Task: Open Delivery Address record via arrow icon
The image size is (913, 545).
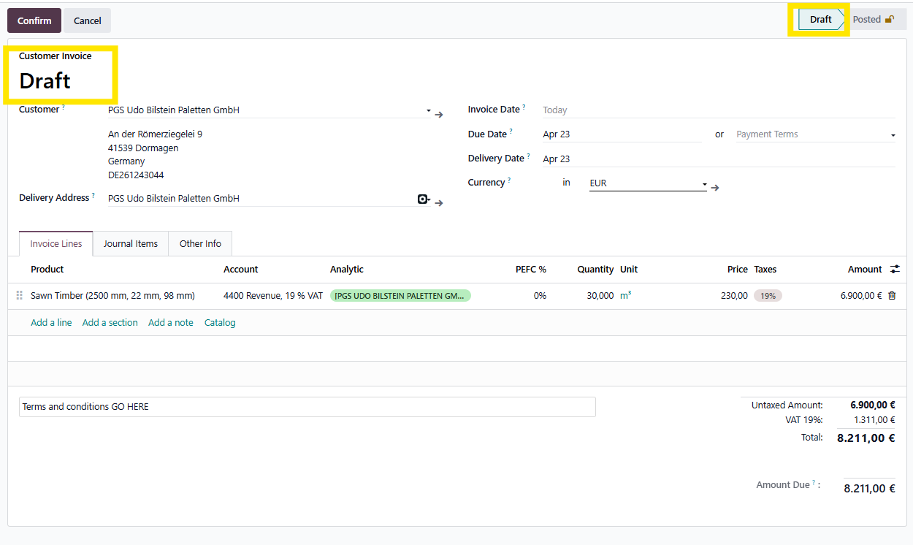Action: click(x=439, y=202)
